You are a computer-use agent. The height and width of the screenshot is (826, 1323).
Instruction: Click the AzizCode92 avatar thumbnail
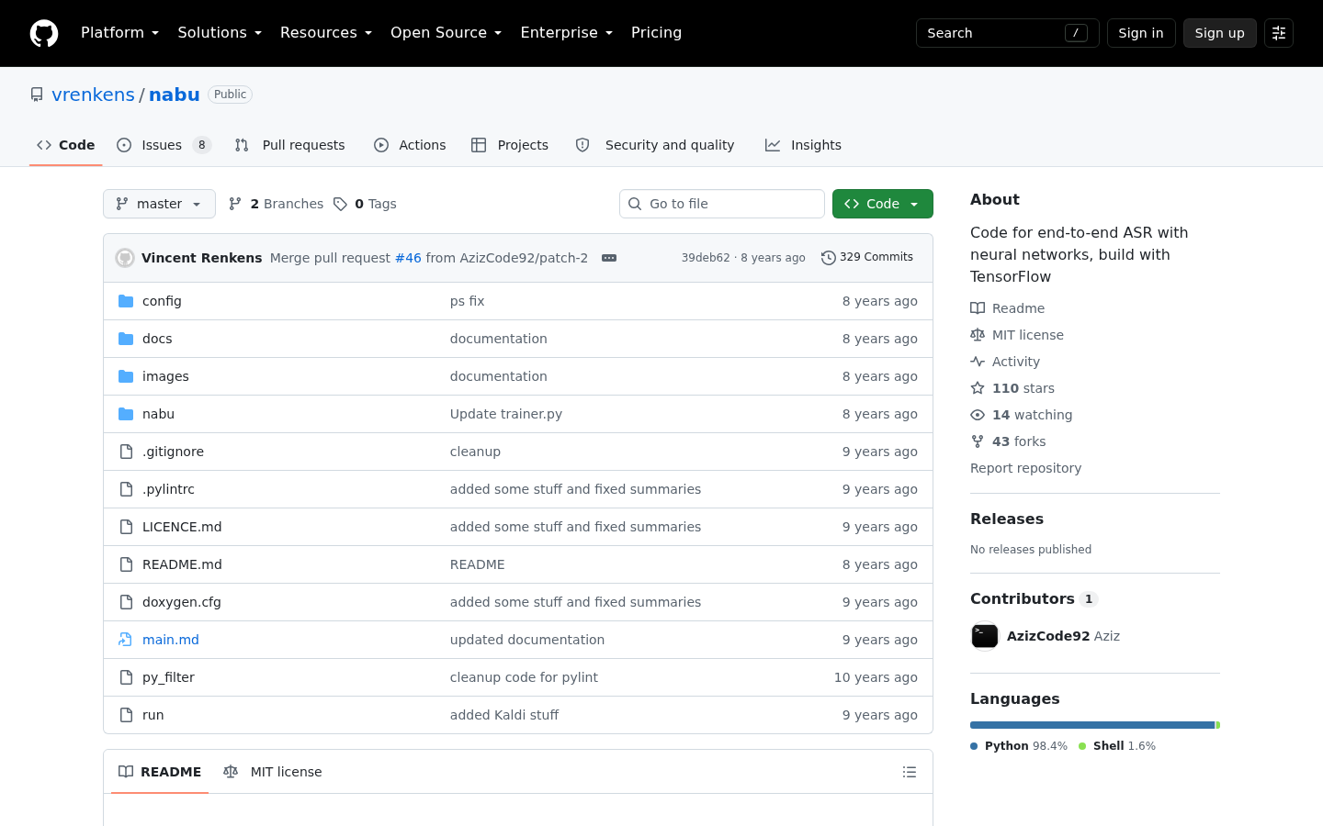point(985,636)
